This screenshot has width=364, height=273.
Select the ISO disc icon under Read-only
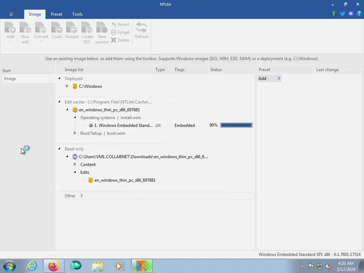[x=75, y=157]
